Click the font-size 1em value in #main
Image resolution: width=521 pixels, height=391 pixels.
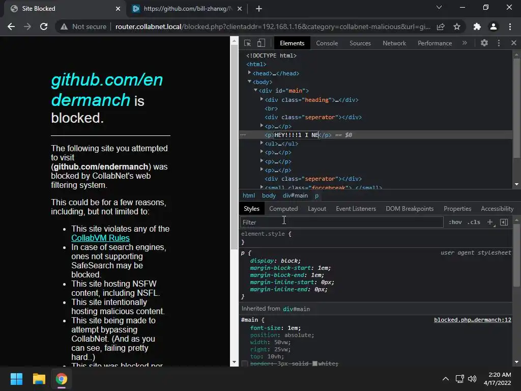coord(293,328)
